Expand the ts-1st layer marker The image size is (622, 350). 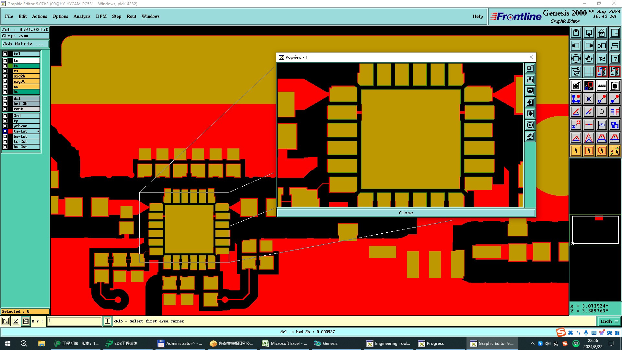(38, 131)
